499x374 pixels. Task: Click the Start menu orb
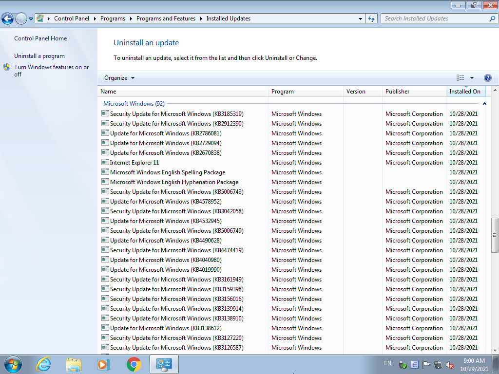[x=13, y=364]
